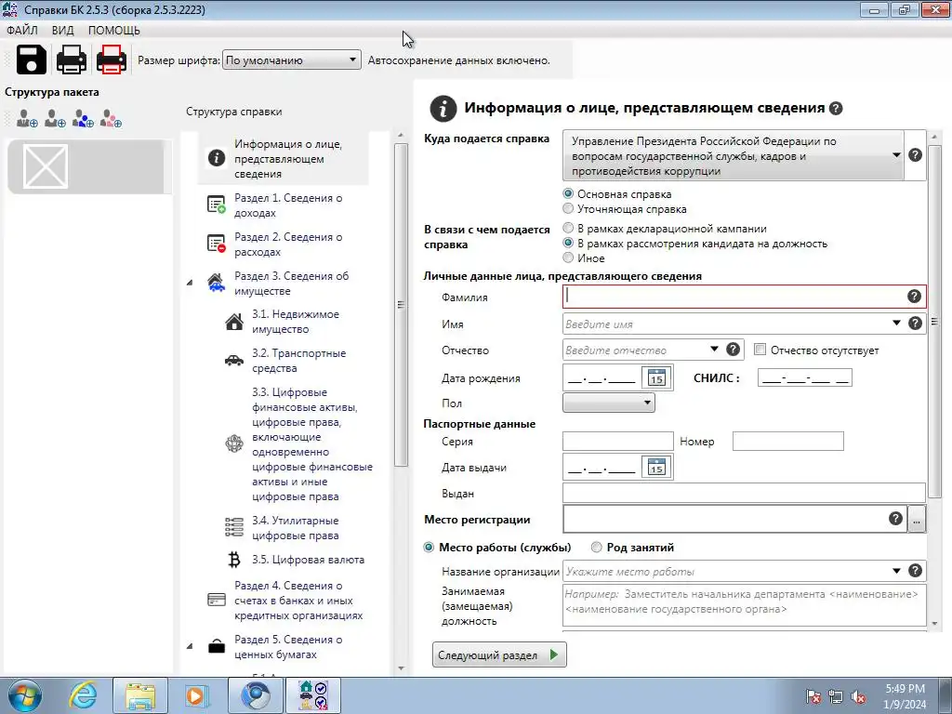Screen dimensions: 952x714
Task: Collapse Раздел 3 tree expander
Action: click(x=190, y=283)
